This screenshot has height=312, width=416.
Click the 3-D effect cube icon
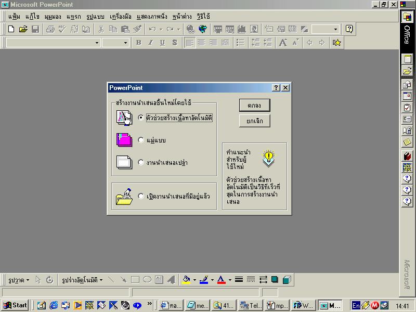click(287, 280)
